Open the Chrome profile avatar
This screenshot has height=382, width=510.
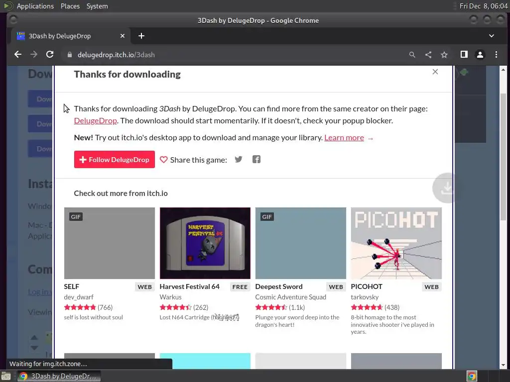point(480,55)
